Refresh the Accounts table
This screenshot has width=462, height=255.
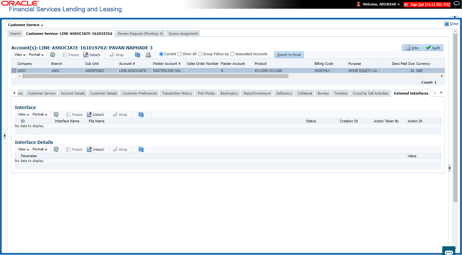coord(138,55)
